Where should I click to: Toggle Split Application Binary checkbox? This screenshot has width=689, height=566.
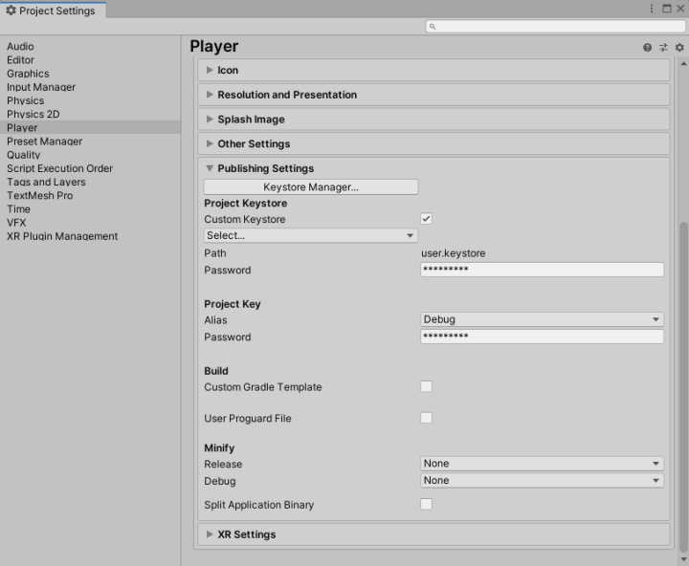(x=427, y=504)
